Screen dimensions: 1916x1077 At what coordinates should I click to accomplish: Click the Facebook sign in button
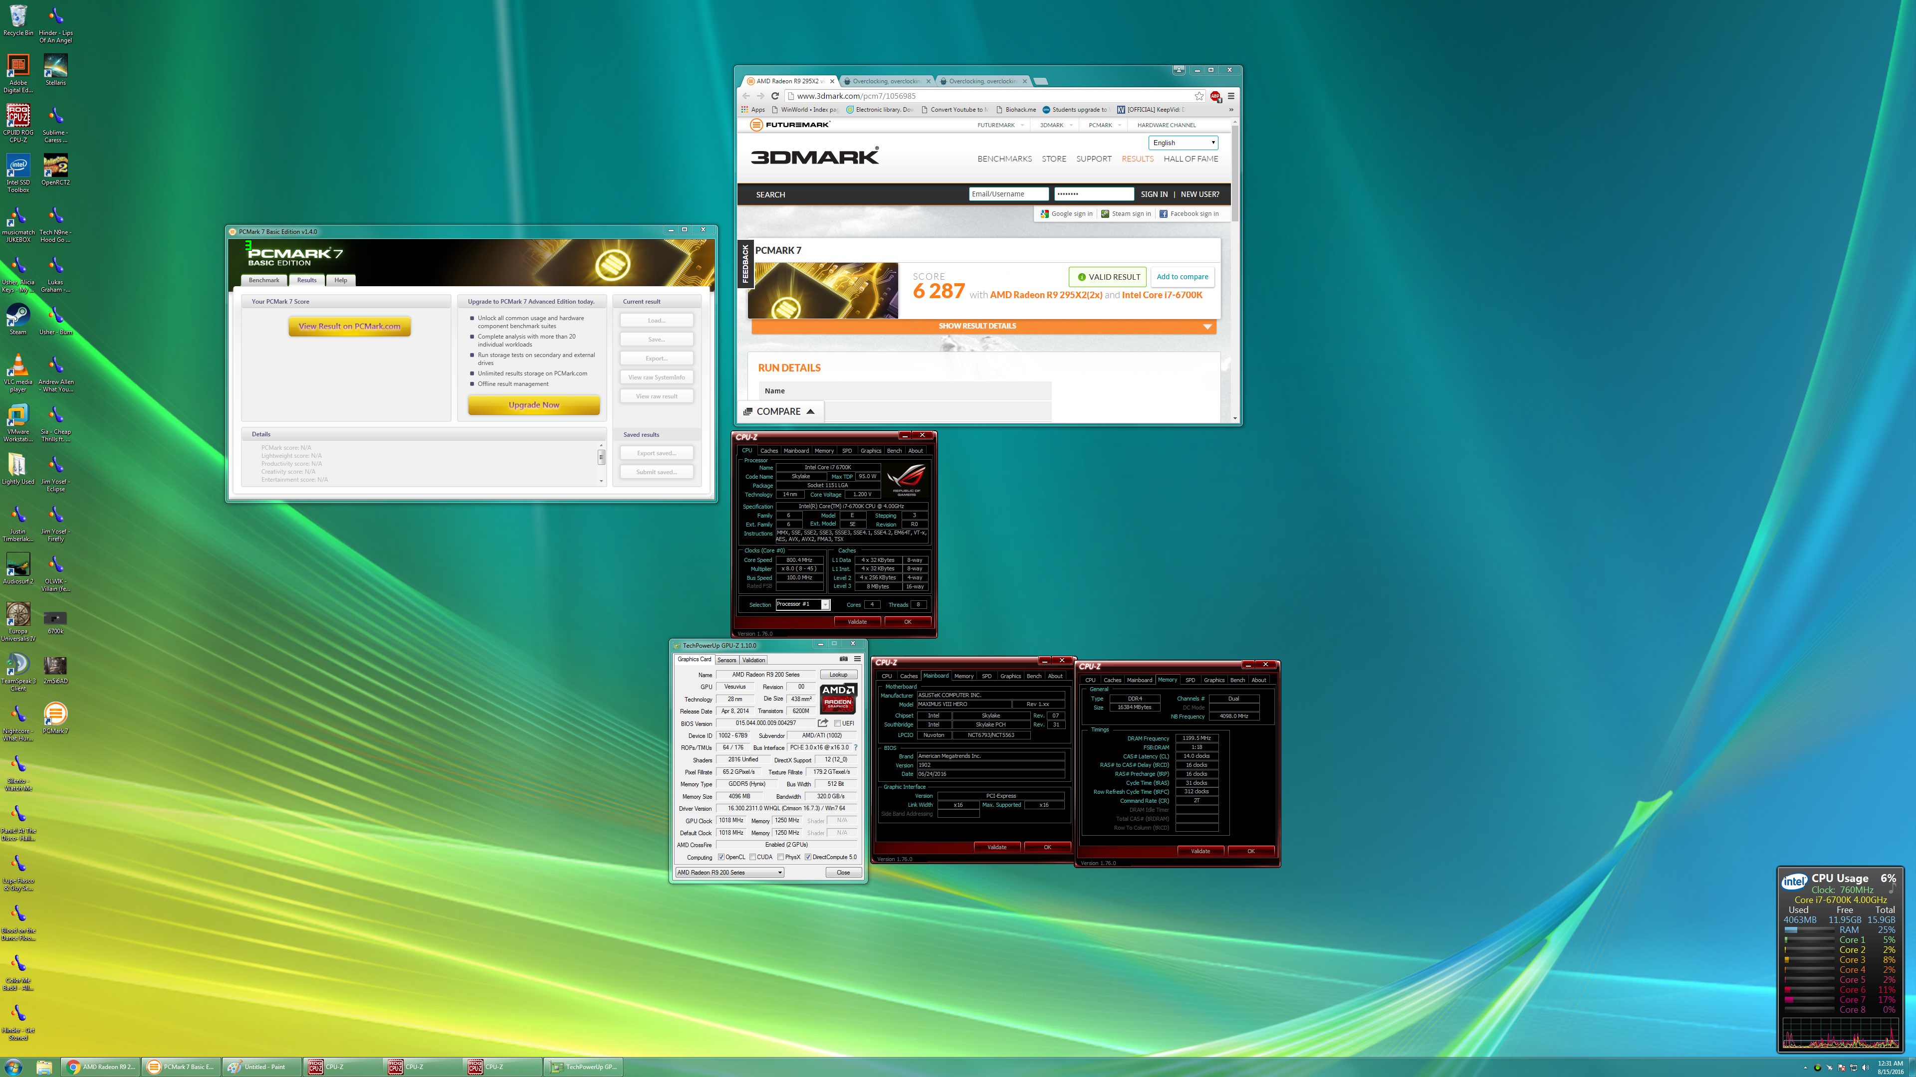pos(1189,213)
